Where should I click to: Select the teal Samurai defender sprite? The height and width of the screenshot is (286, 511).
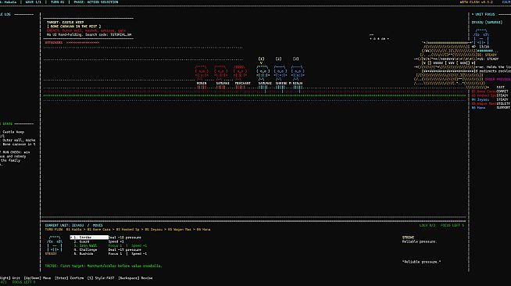click(x=263, y=73)
